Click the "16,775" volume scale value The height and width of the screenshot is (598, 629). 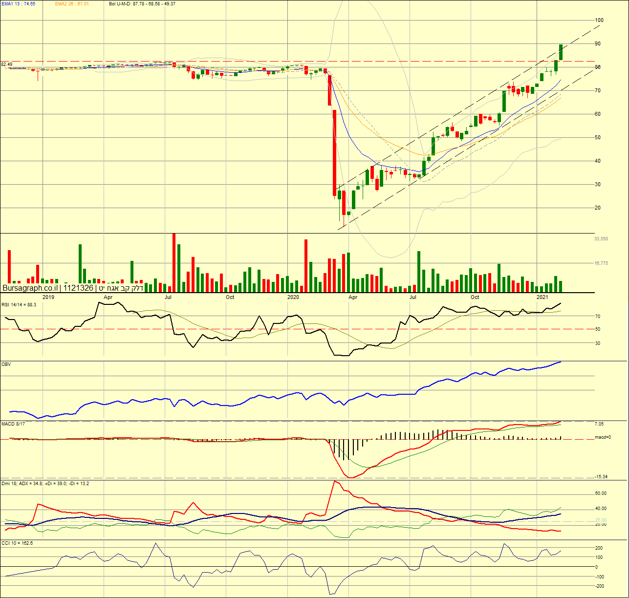(601, 263)
